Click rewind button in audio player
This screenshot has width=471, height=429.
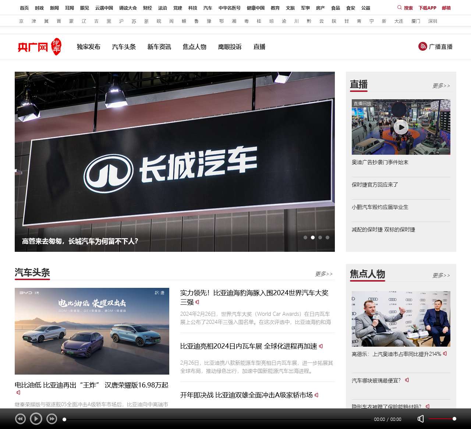[x=20, y=419]
